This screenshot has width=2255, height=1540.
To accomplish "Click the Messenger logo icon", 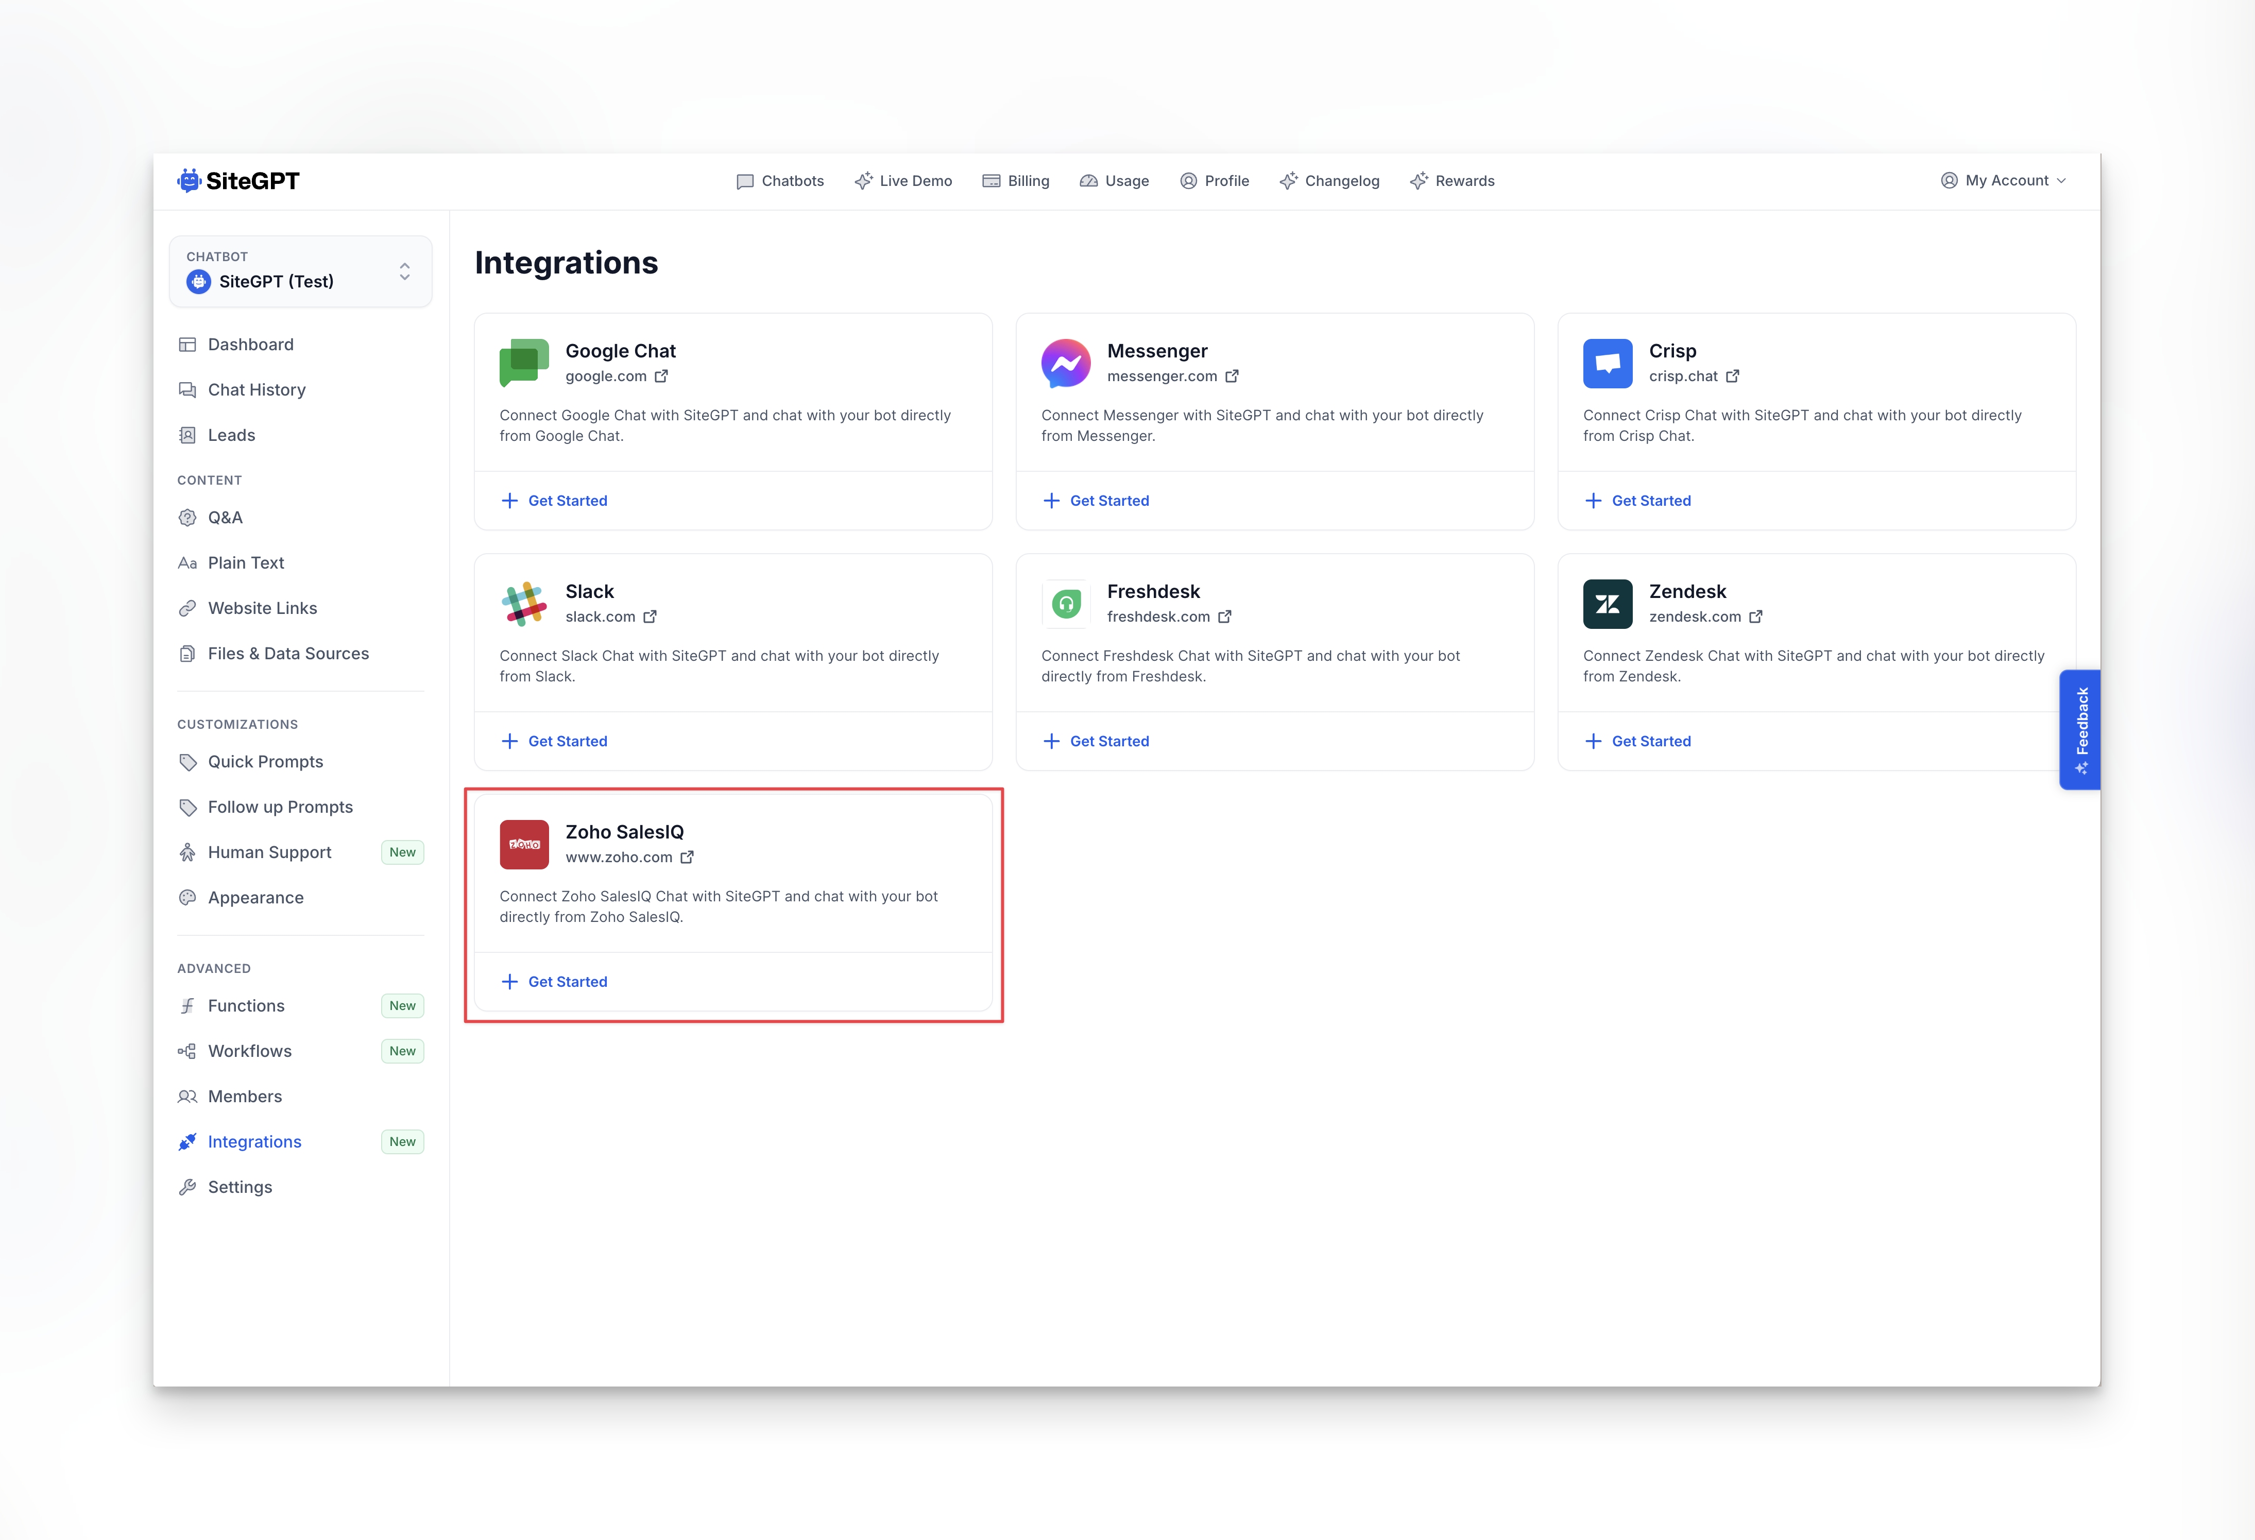I will tap(1065, 363).
